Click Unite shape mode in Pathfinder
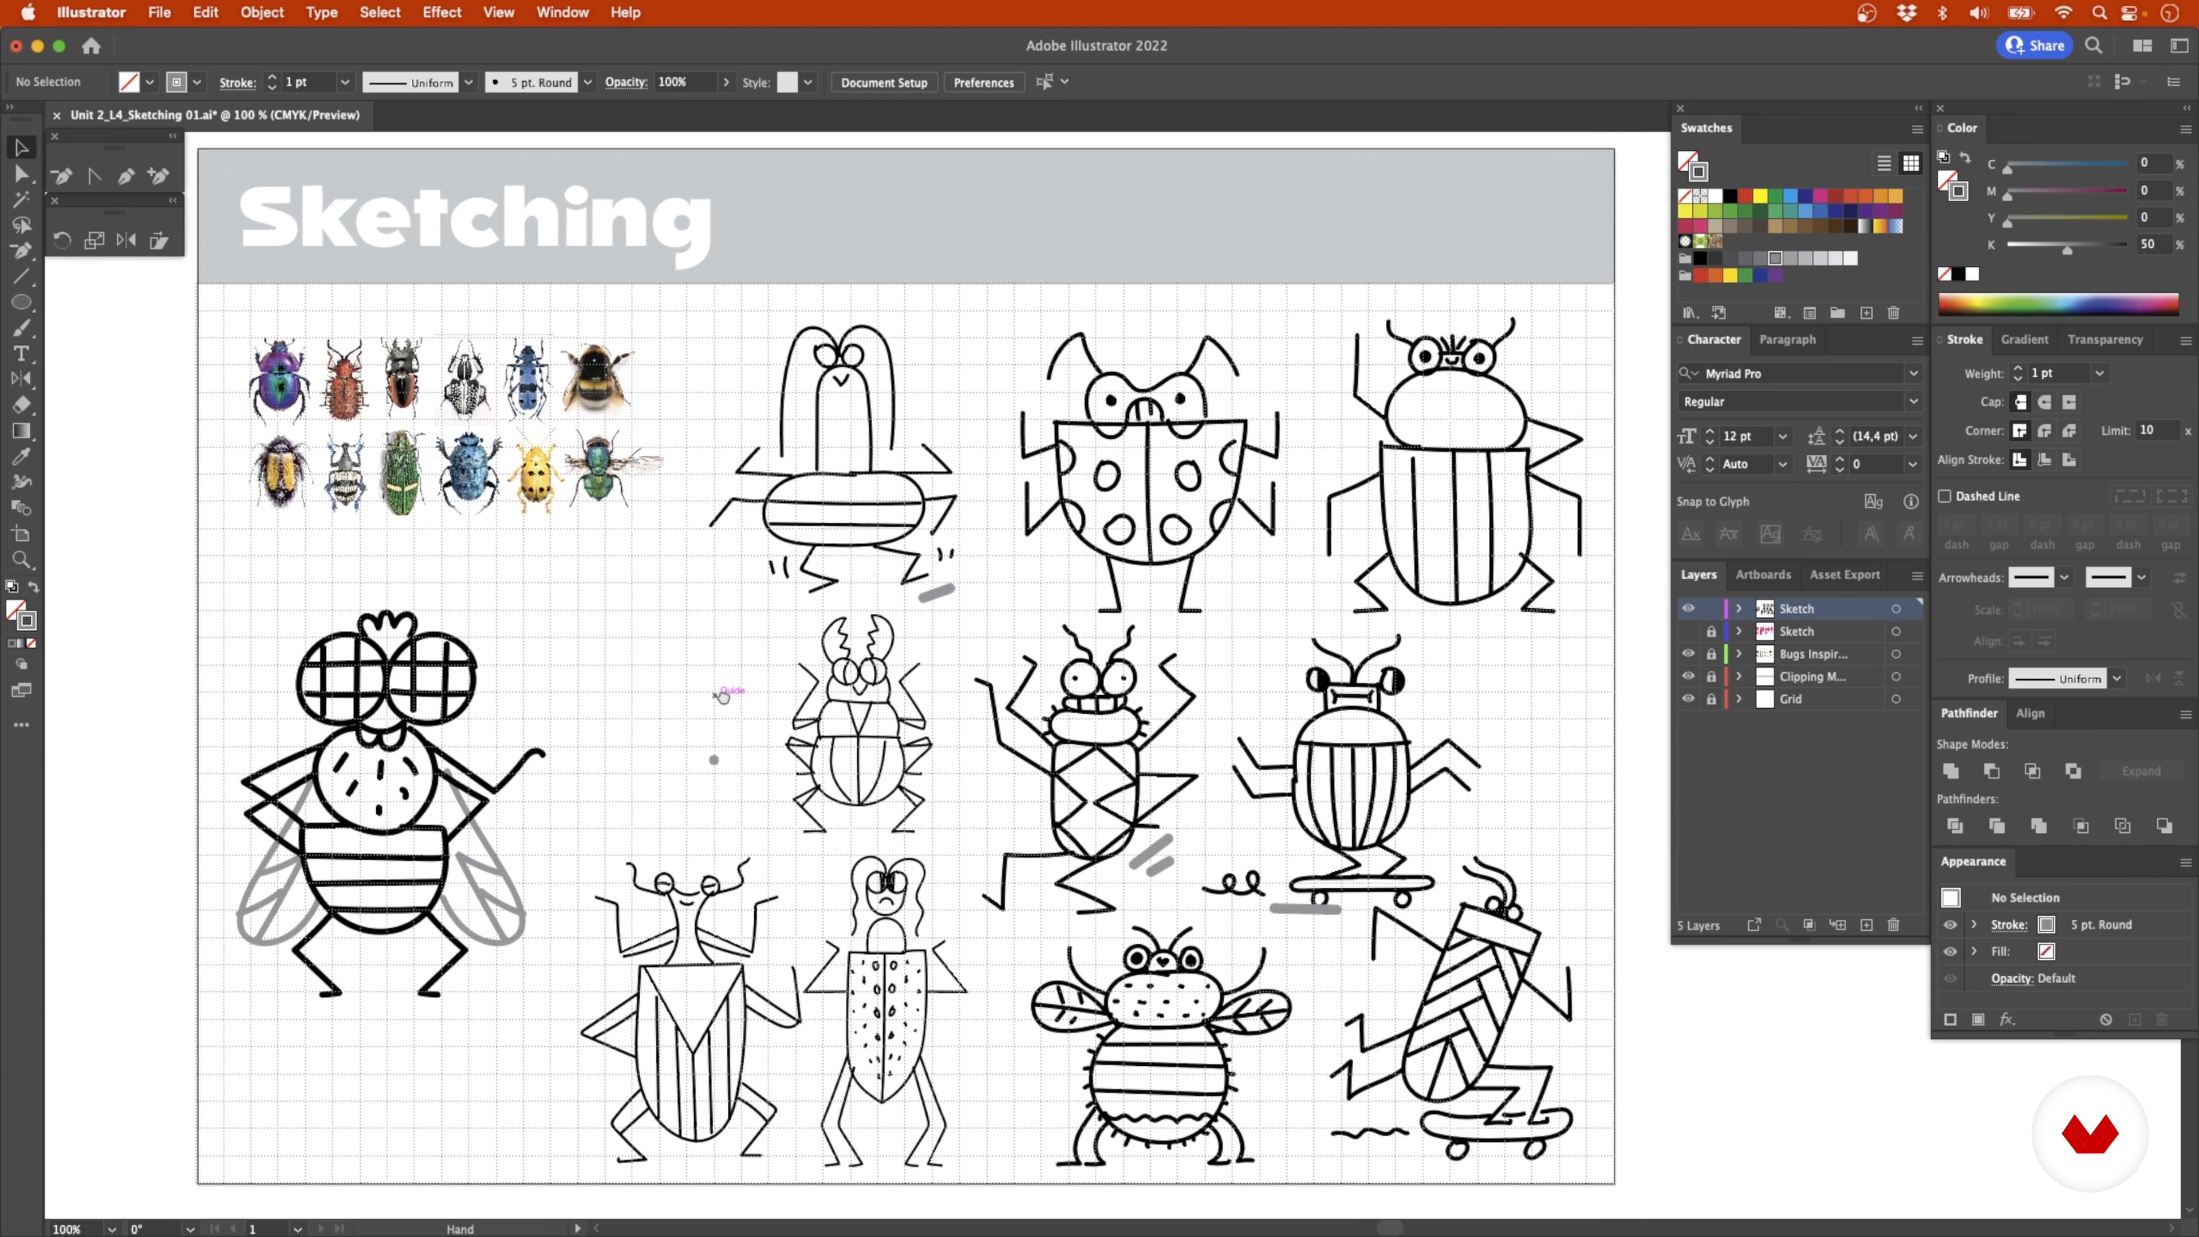The image size is (2199, 1237). pos(1950,771)
